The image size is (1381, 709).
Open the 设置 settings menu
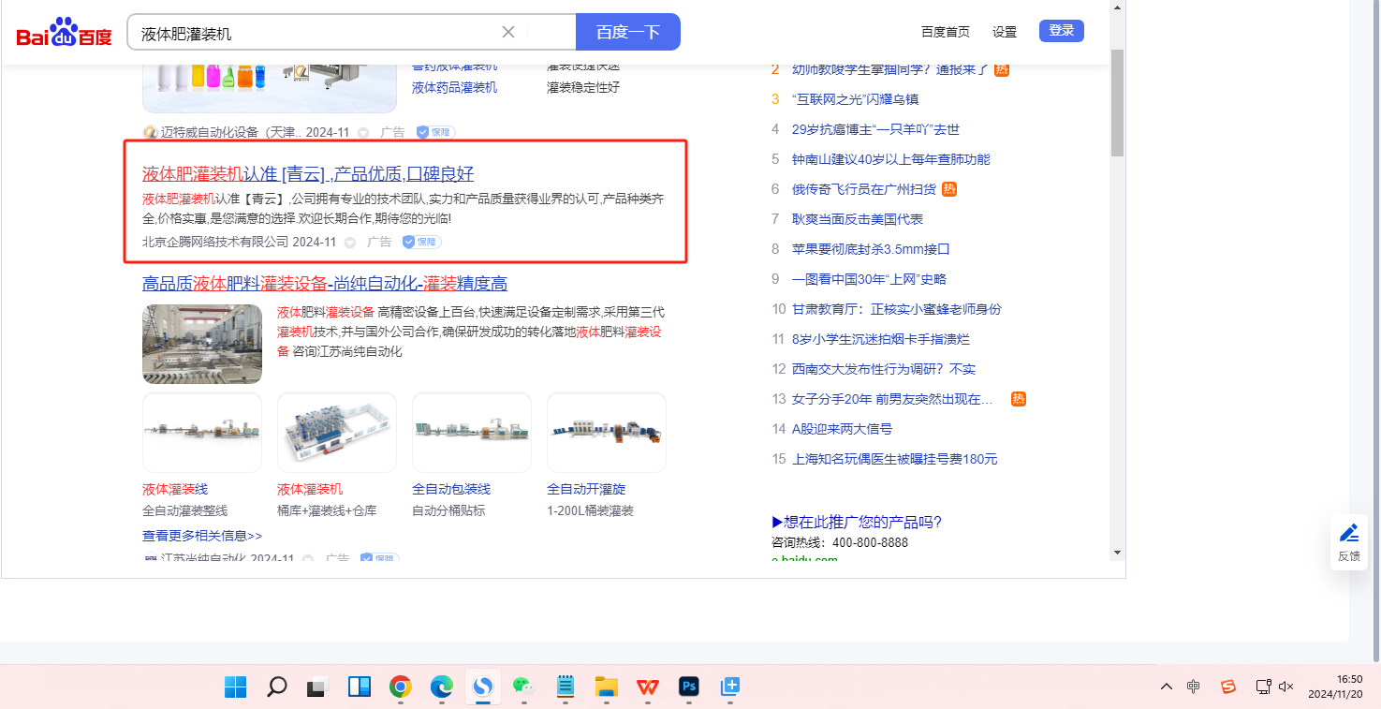point(1005,32)
